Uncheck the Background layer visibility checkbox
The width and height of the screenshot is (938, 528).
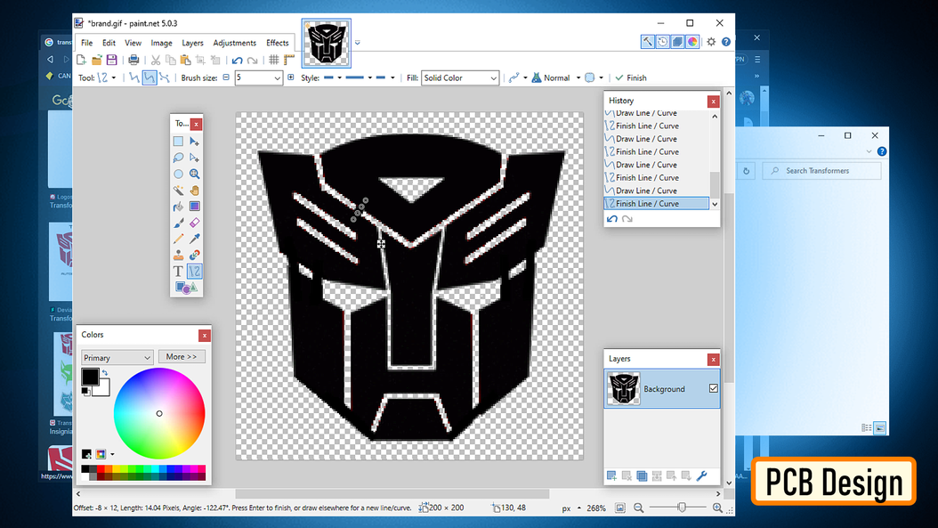713,389
